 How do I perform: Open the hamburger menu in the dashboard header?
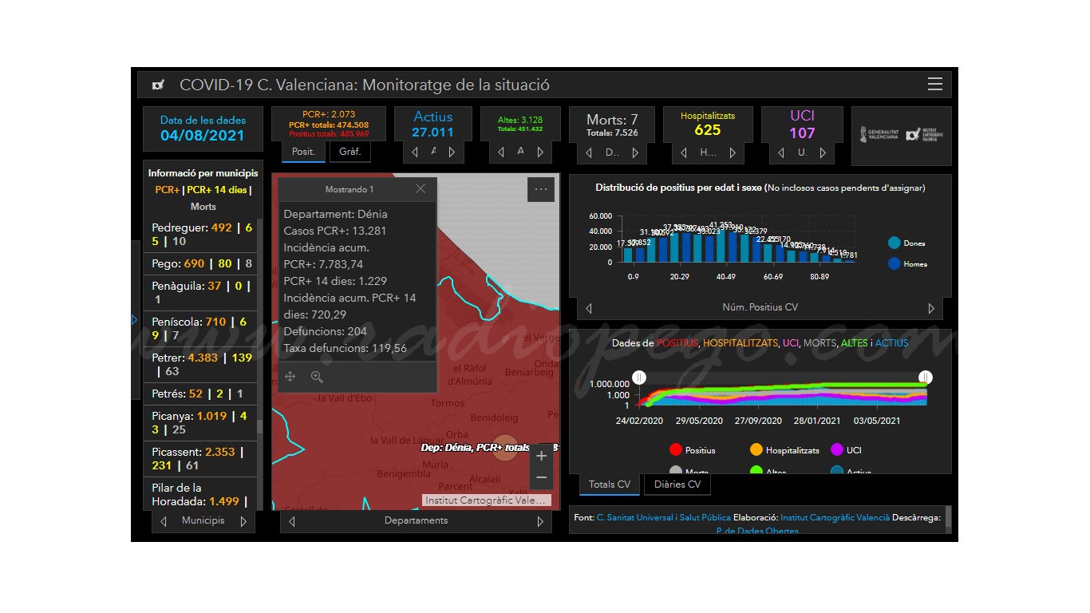(934, 85)
